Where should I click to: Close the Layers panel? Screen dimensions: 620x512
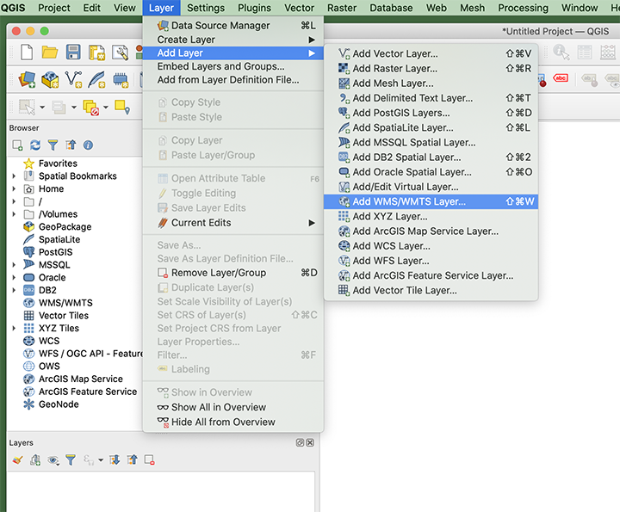[x=310, y=442]
